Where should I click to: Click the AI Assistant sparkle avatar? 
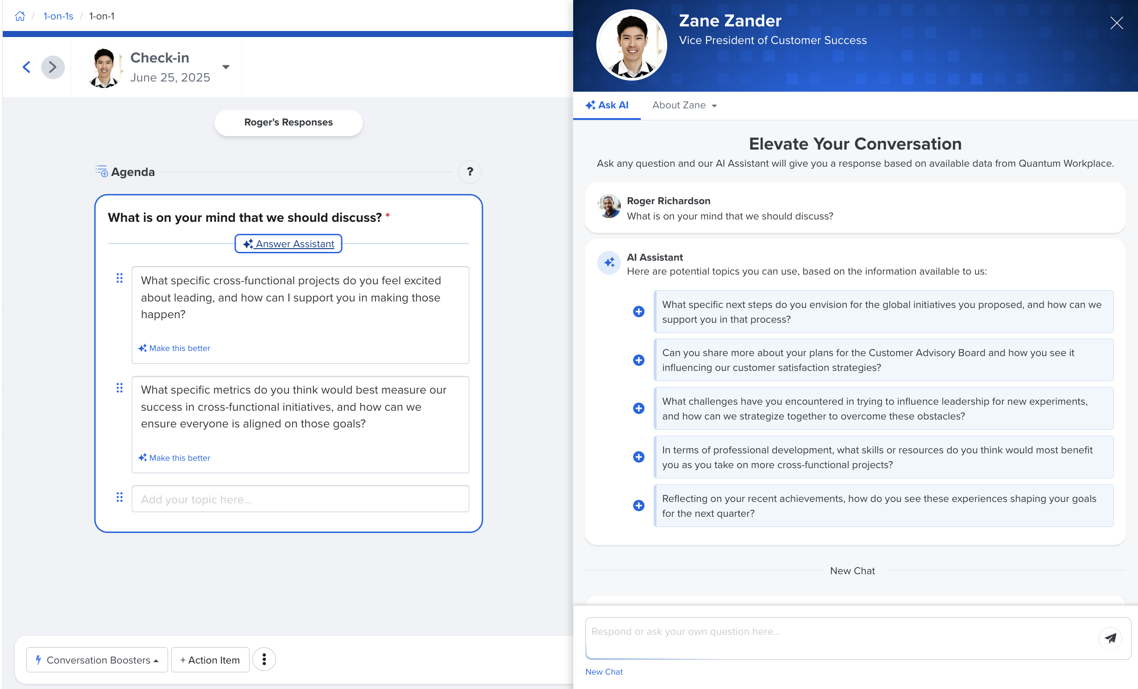pos(609,263)
